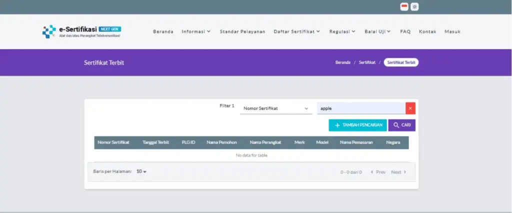Viewport: 512px width, 213px height.
Task: Change rows per page dropdown
Action: pos(141,171)
